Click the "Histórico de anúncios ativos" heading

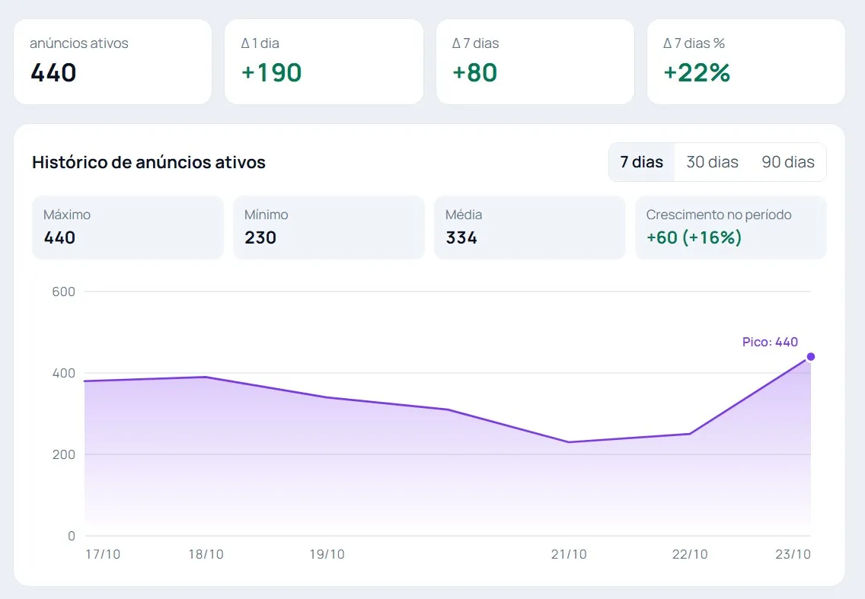pyautogui.click(x=149, y=162)
